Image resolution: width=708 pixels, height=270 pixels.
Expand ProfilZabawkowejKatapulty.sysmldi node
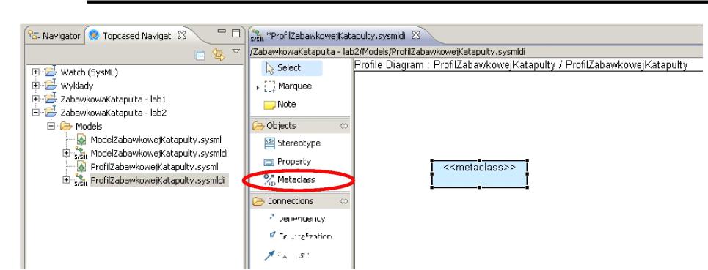[66, 180]
